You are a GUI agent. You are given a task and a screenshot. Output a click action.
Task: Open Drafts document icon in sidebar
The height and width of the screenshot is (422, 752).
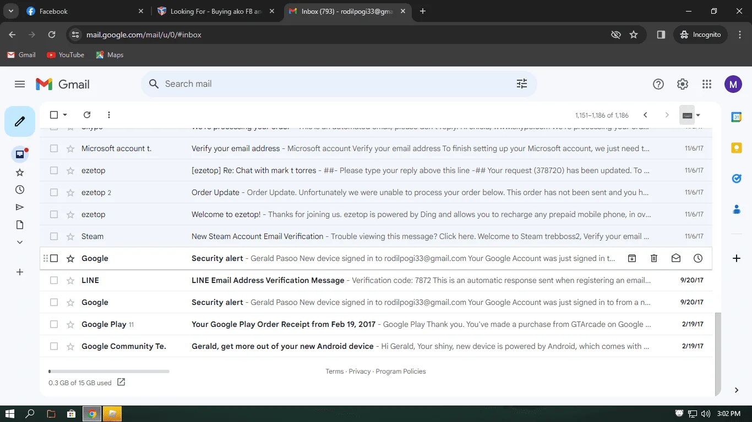(20, 225)
